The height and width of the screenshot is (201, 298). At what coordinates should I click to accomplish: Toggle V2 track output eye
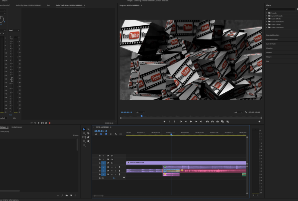[112, 159]
